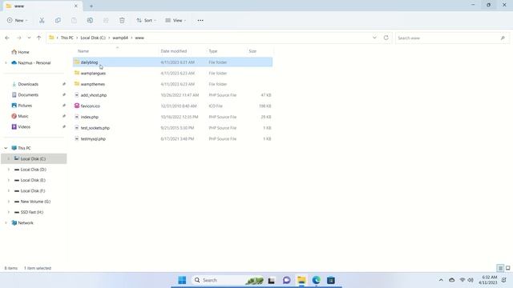Select the test_sockets.php file
This screenshot has height=288, width=513.
(x=172, y=128)
